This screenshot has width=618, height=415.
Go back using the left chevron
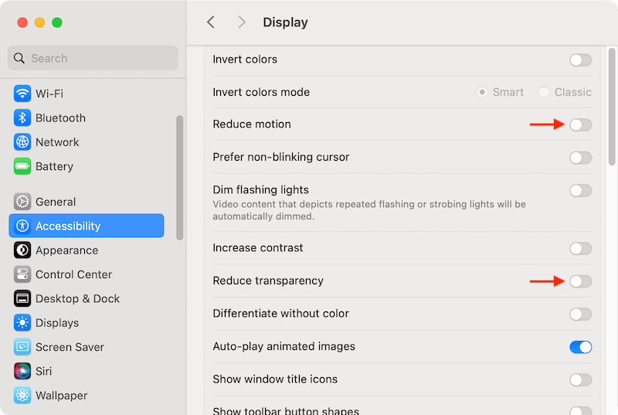pyautogui.click(x=211, y=22)
